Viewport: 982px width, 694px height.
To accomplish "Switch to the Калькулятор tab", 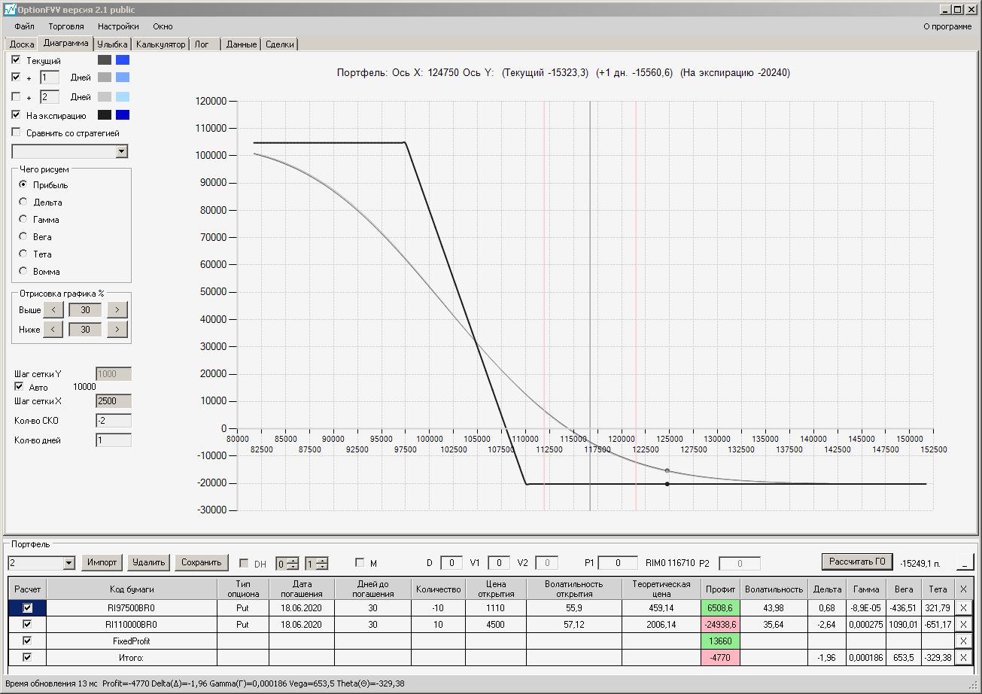I will pos(160,44).
